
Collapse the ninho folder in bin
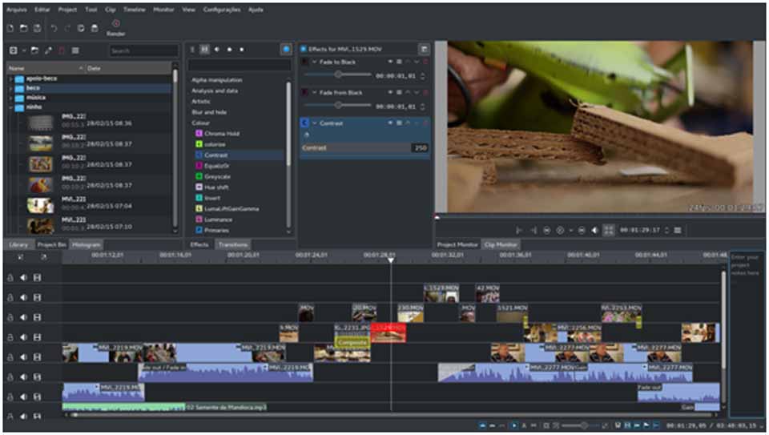10,107
